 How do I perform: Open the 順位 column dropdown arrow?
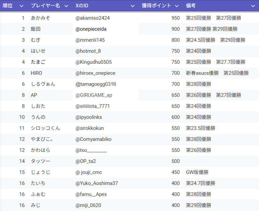(21, 6)
